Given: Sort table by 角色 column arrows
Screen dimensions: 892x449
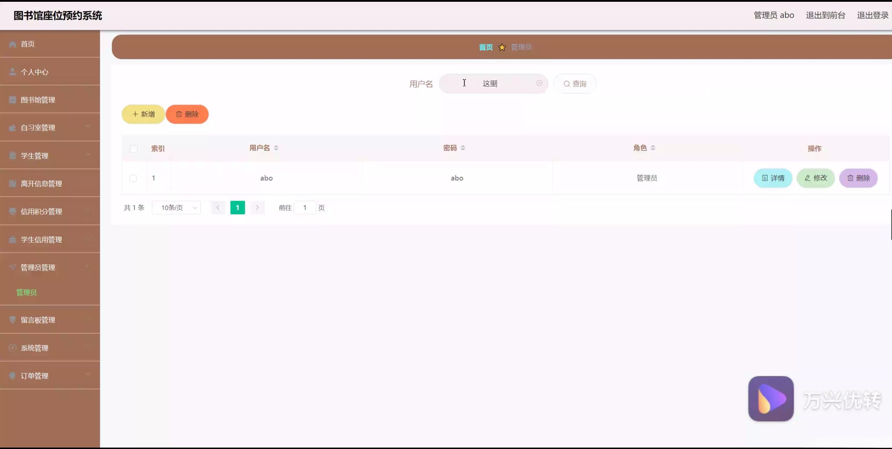Looking at the screenshot, I should (x=653, y=148).
